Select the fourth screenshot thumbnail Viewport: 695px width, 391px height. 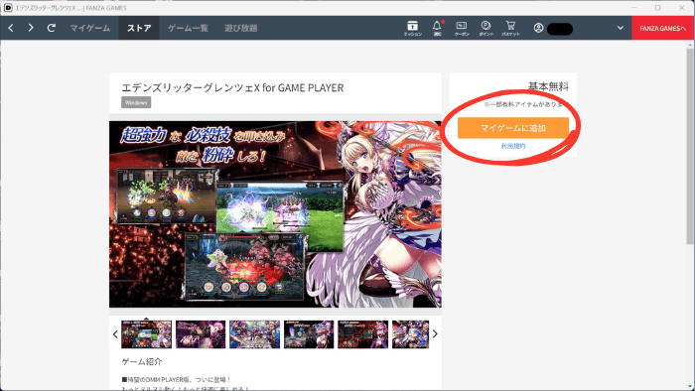tap(309, 334)
